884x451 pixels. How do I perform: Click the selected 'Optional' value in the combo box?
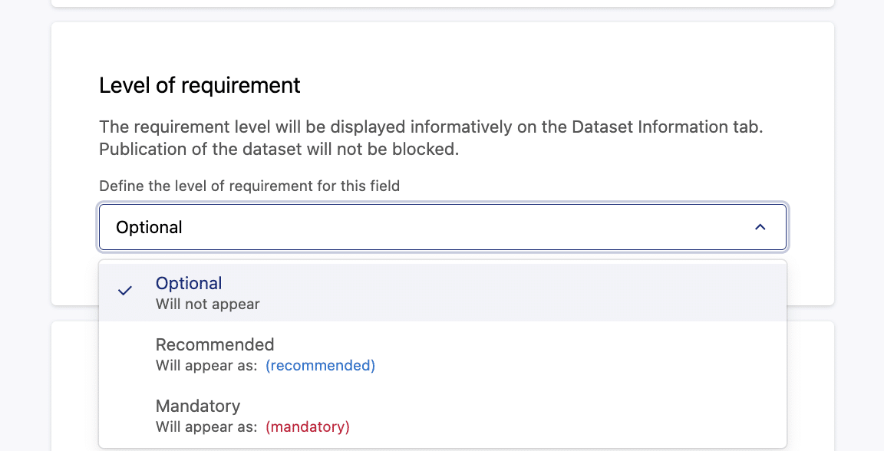point(149,227)
